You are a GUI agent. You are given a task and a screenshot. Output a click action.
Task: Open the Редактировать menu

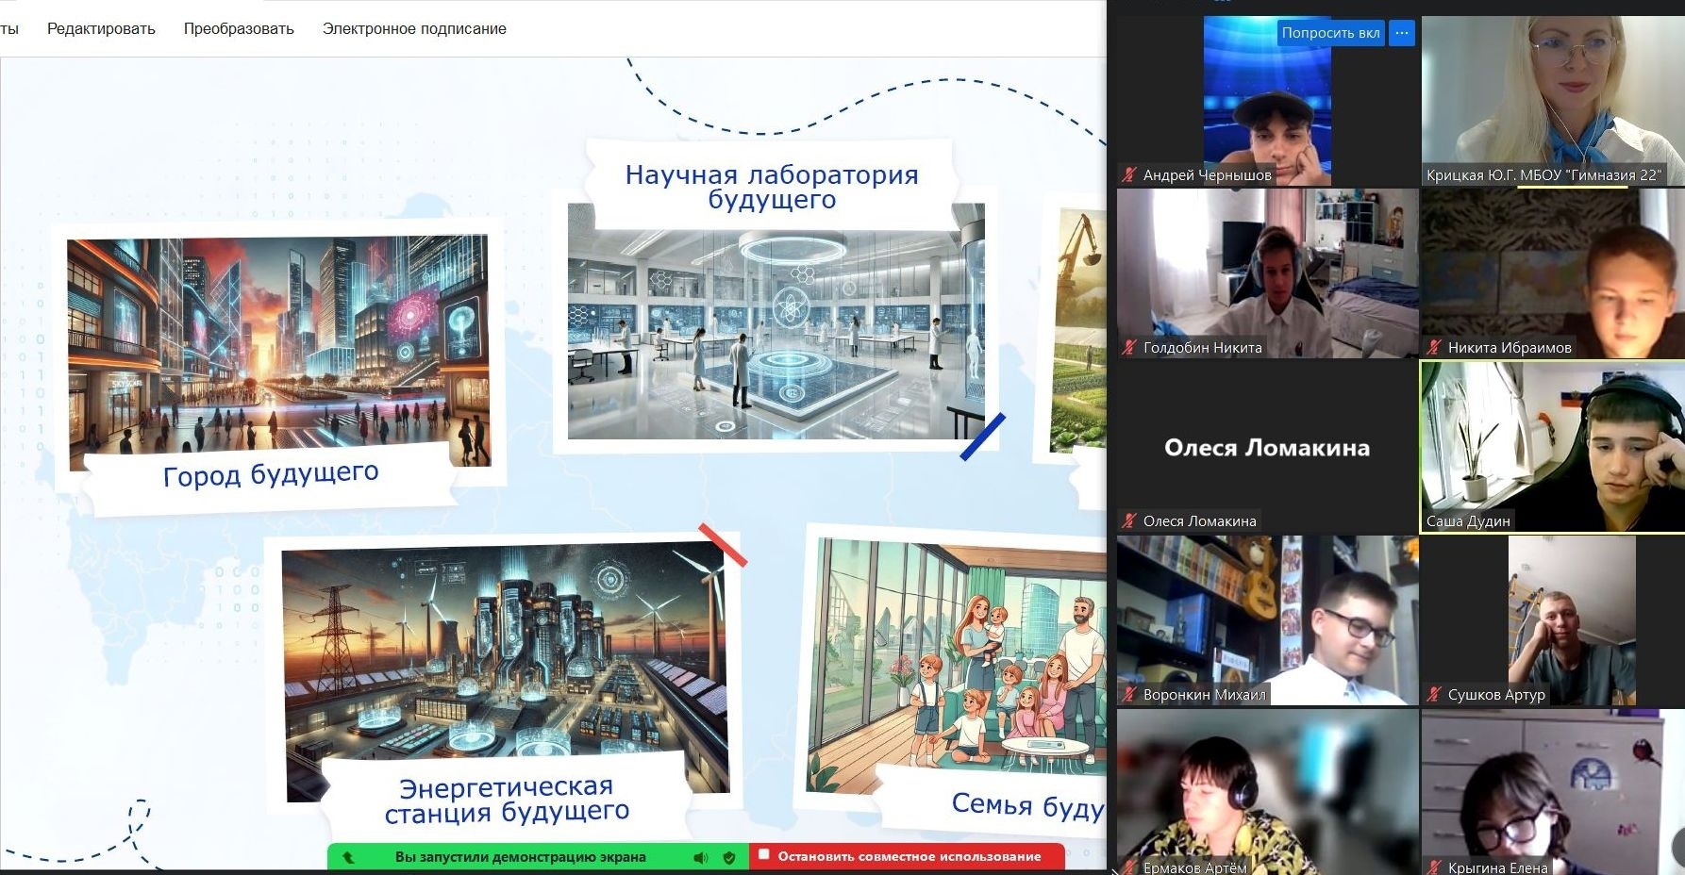click(x=101, y=29)
